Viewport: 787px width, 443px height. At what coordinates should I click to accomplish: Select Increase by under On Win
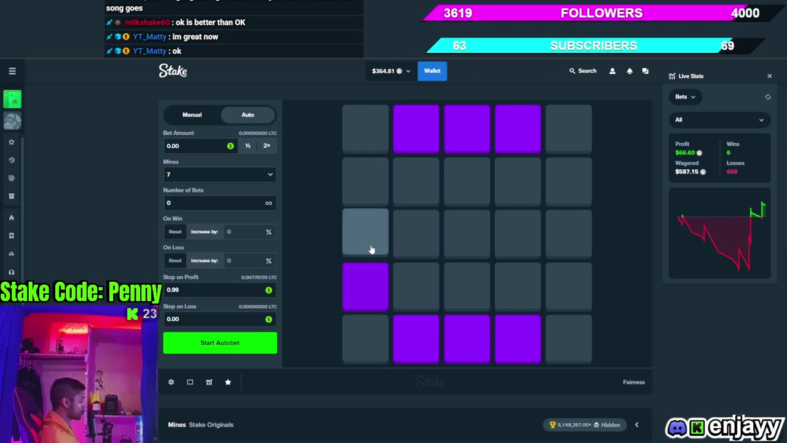tap(204, 232)
